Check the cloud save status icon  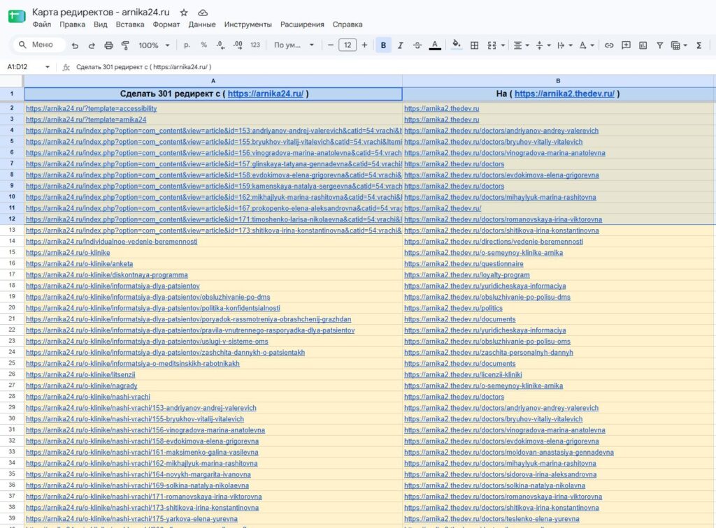(x=203, y=13)
